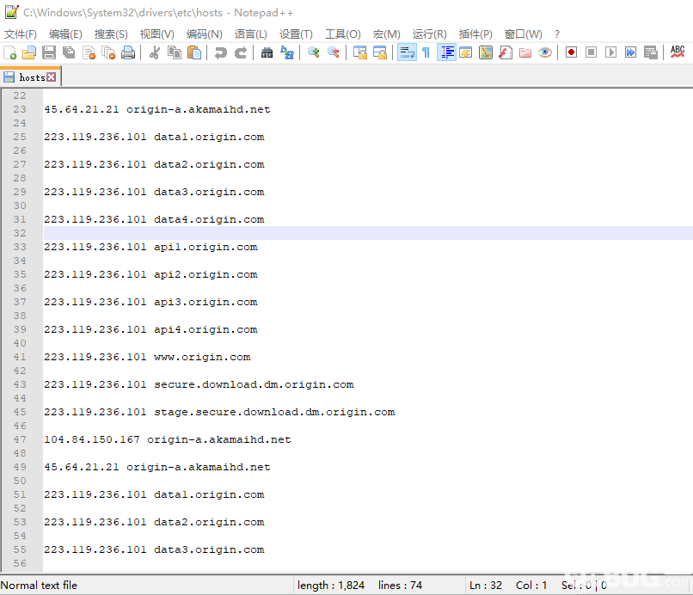Click line number 33 in the margin
Screen dimensions: 693x595
coord(20,247)
